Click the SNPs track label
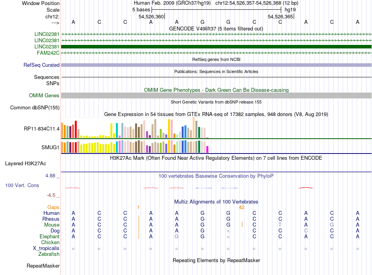The image size is (372, 275). (x=53, y=83)
